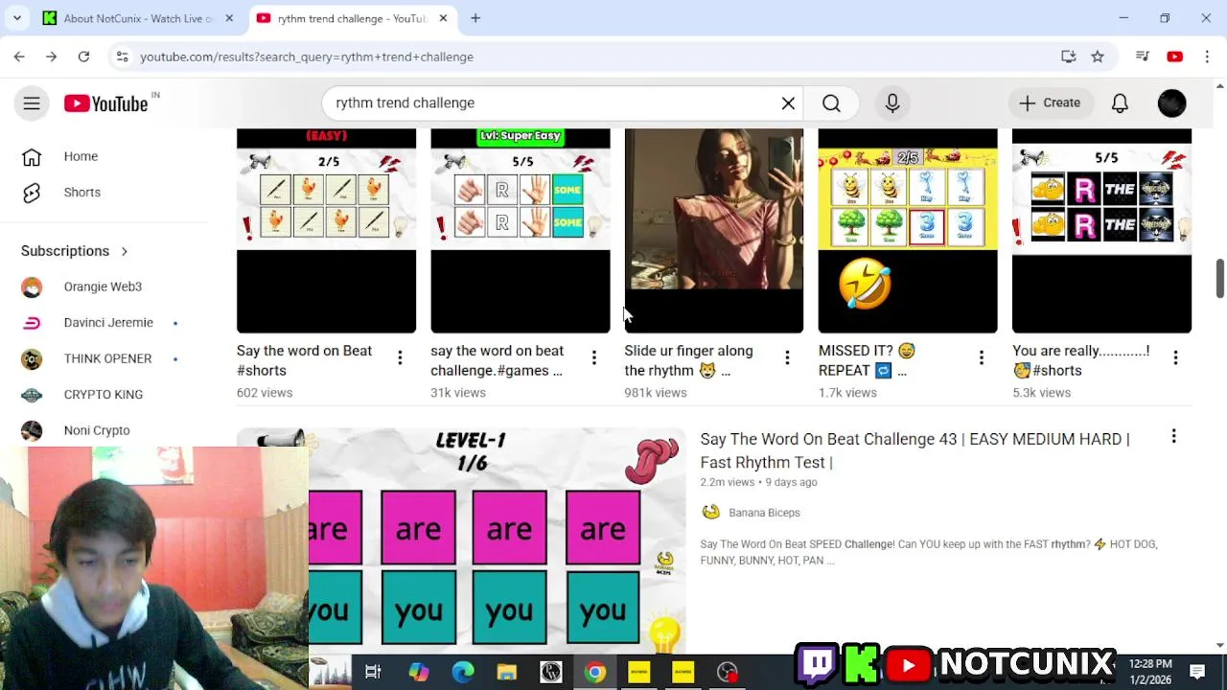Viewport: 1227px width, 690px height.
Task: Open options for the 'You are really' short
Action: click(1175, 357)
